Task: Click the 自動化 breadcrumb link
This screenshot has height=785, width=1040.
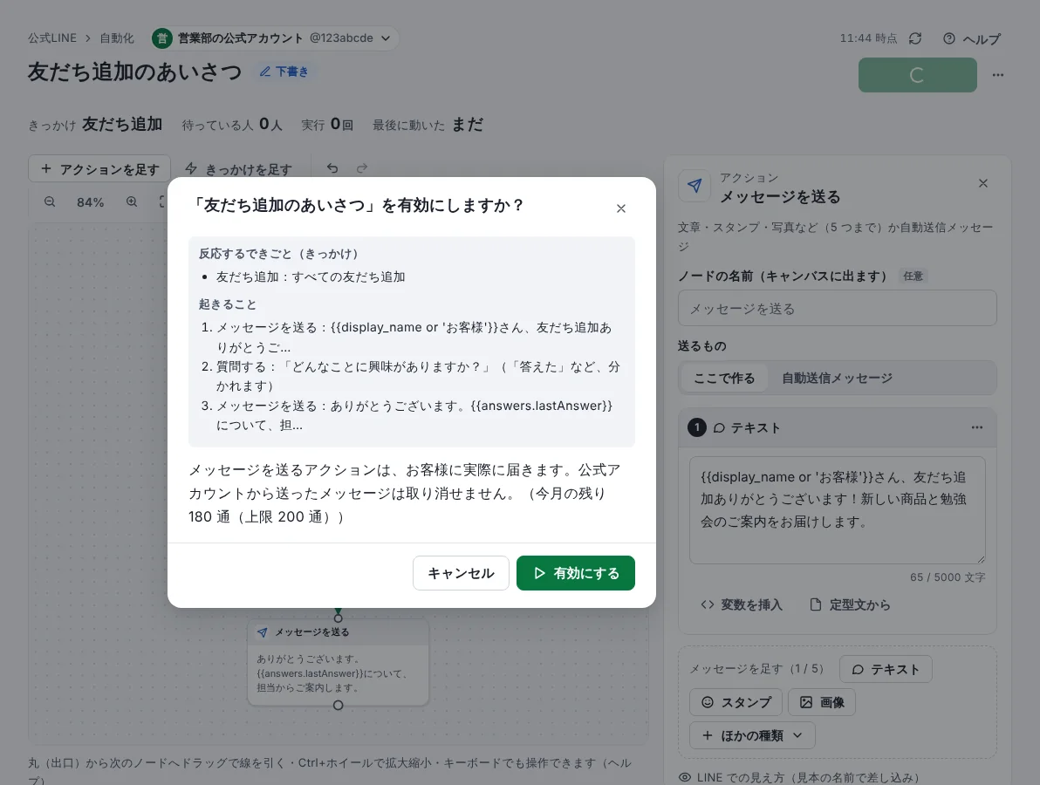Action: coord(117,38)
